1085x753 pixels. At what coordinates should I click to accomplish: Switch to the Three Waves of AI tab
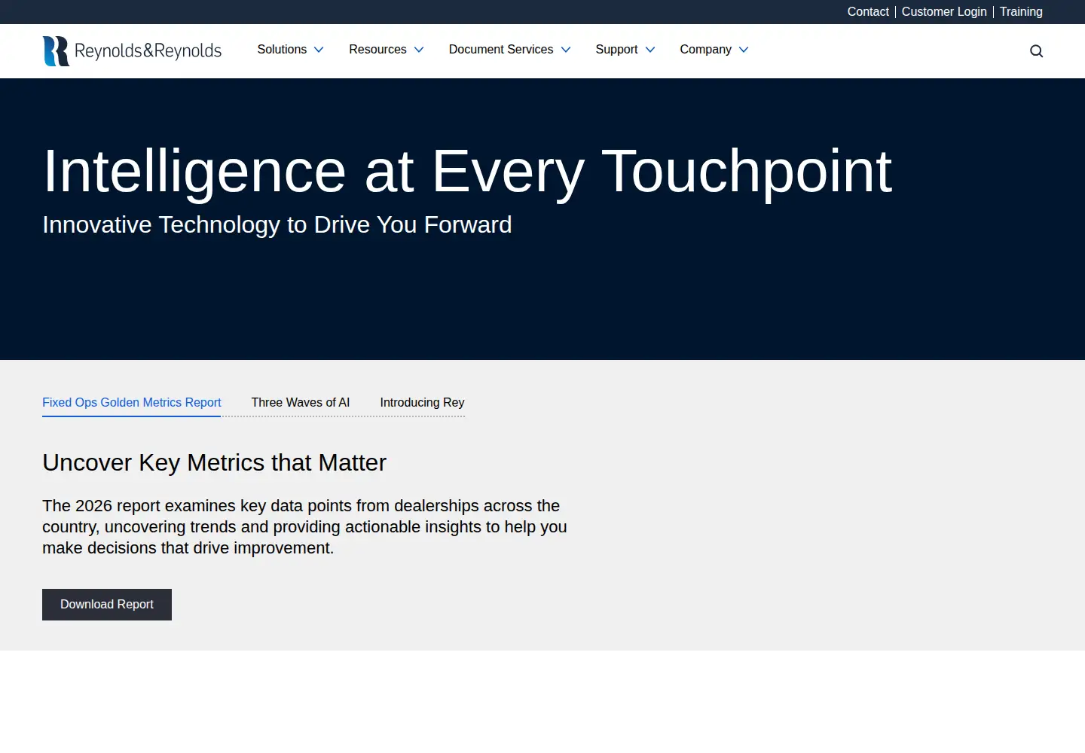click(301, 403)
